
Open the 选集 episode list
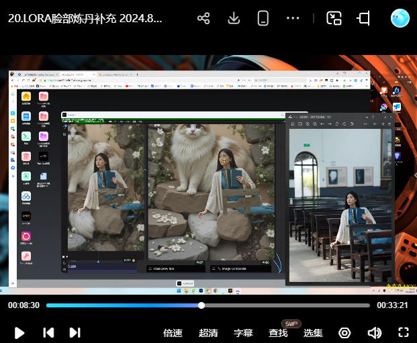(x=313, y=333)
